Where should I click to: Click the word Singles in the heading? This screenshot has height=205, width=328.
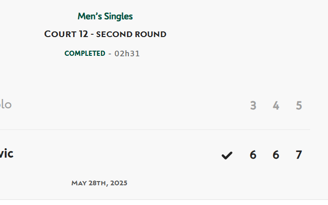(119, 16)
